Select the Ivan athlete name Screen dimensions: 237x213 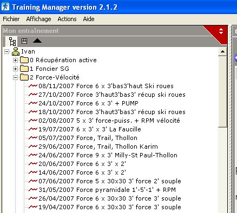28,51
